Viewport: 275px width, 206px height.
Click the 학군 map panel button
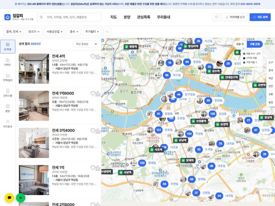271,78
